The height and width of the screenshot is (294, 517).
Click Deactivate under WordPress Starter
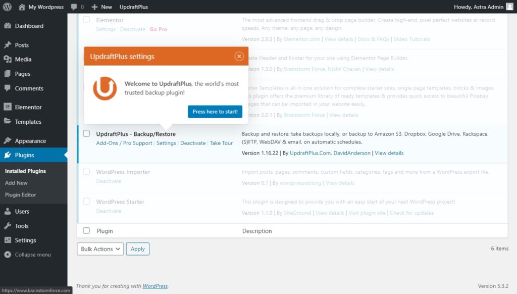point(109,211)
